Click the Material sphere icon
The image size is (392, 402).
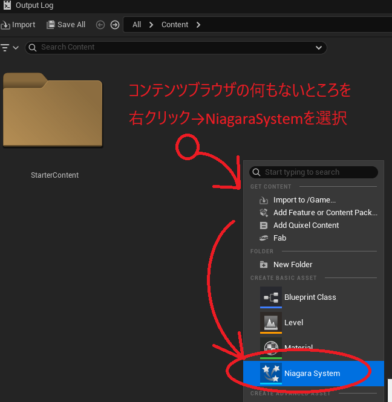pos(270,348)
